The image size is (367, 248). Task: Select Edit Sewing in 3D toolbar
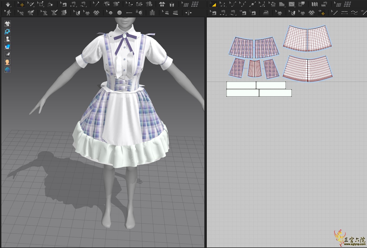pyautogui.click(x=63, y=4)
